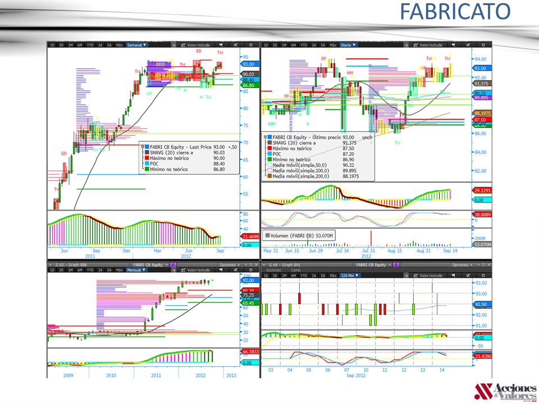Select 1A range in 120 Min chart
Screen dimensions: 539x404
coord(314,276)
